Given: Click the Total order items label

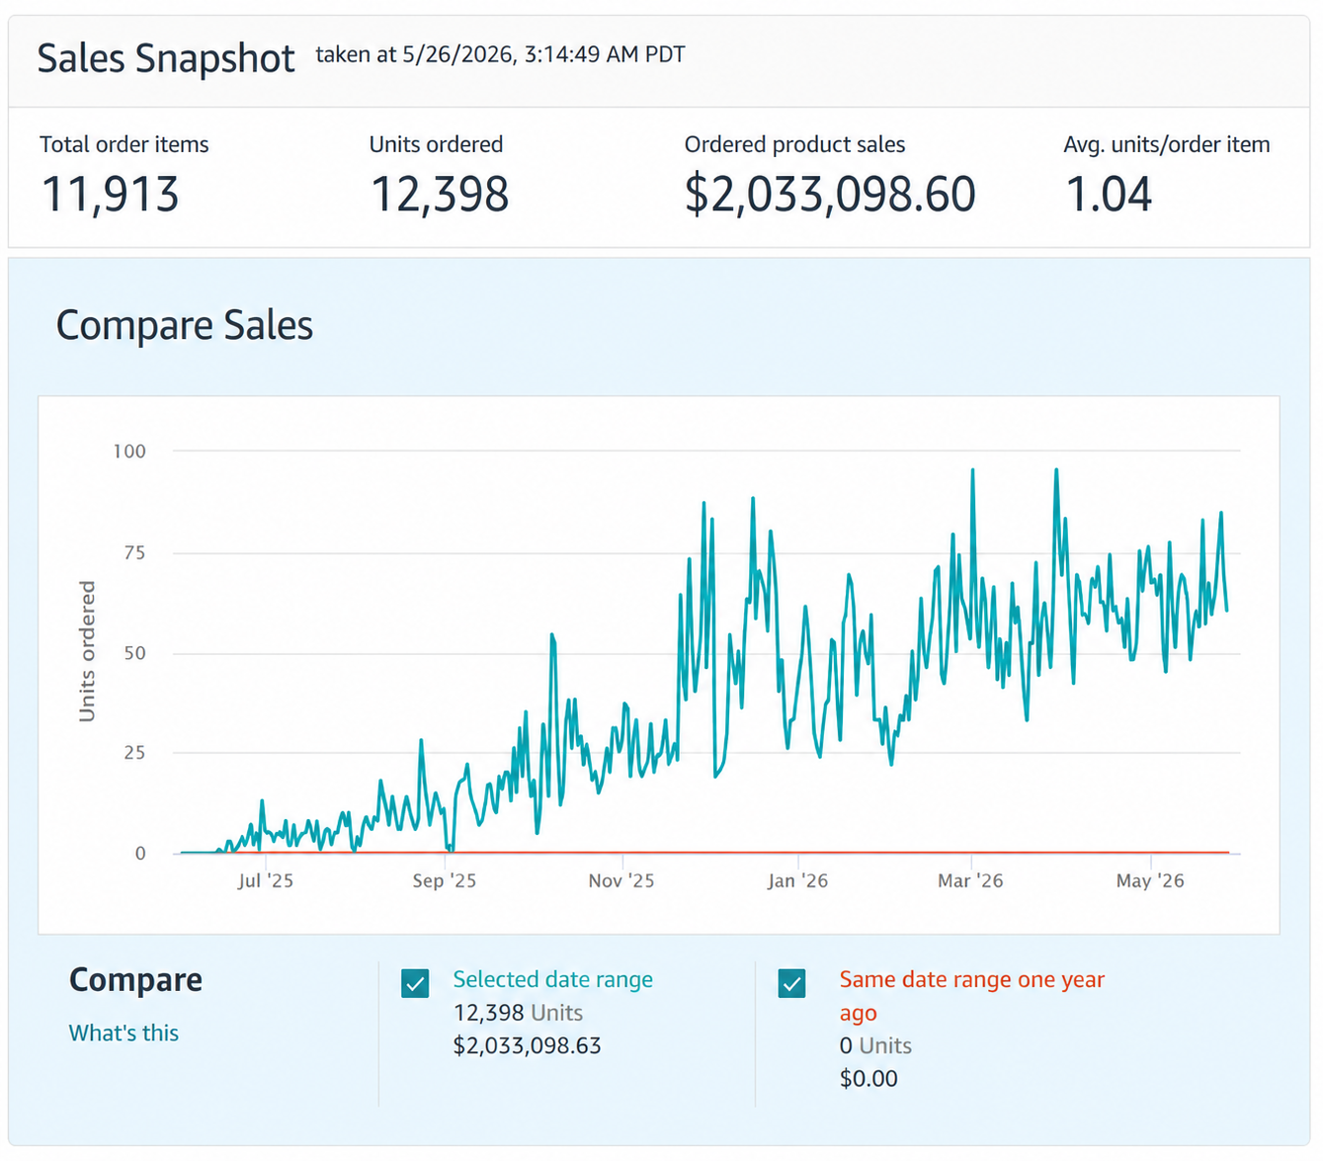Looking at the screenshot, I should pyautogui.click(x=124, y=144).
